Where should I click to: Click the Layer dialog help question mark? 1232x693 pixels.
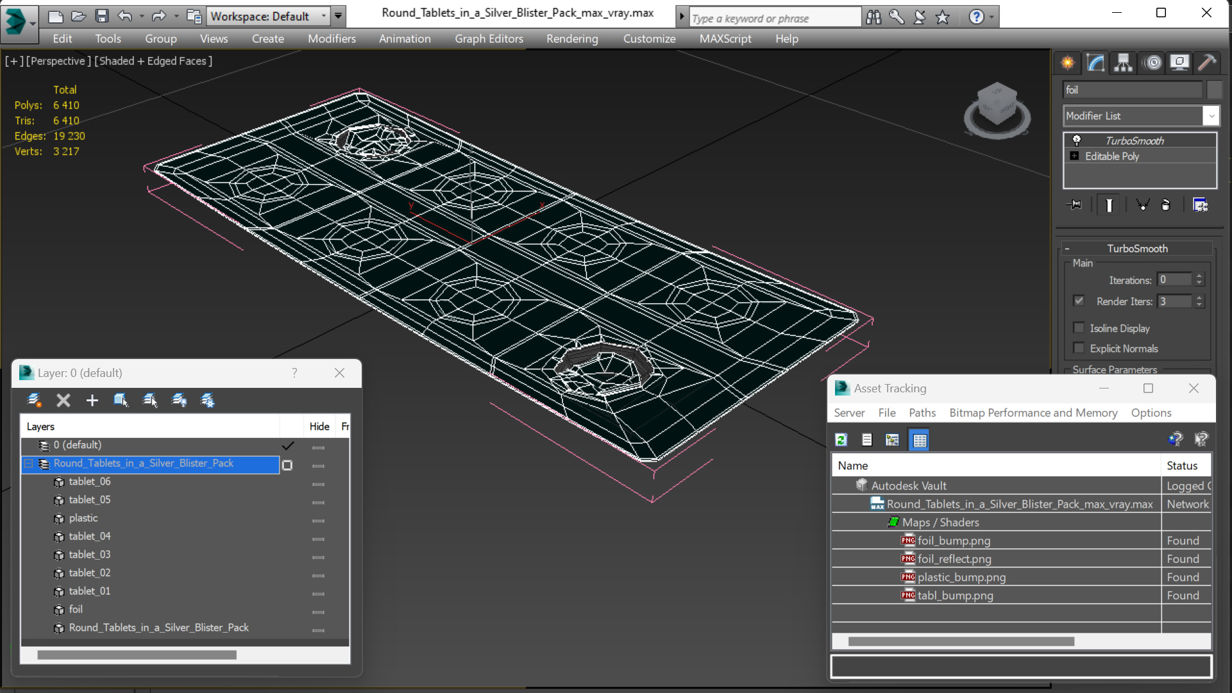click(294, 373)
